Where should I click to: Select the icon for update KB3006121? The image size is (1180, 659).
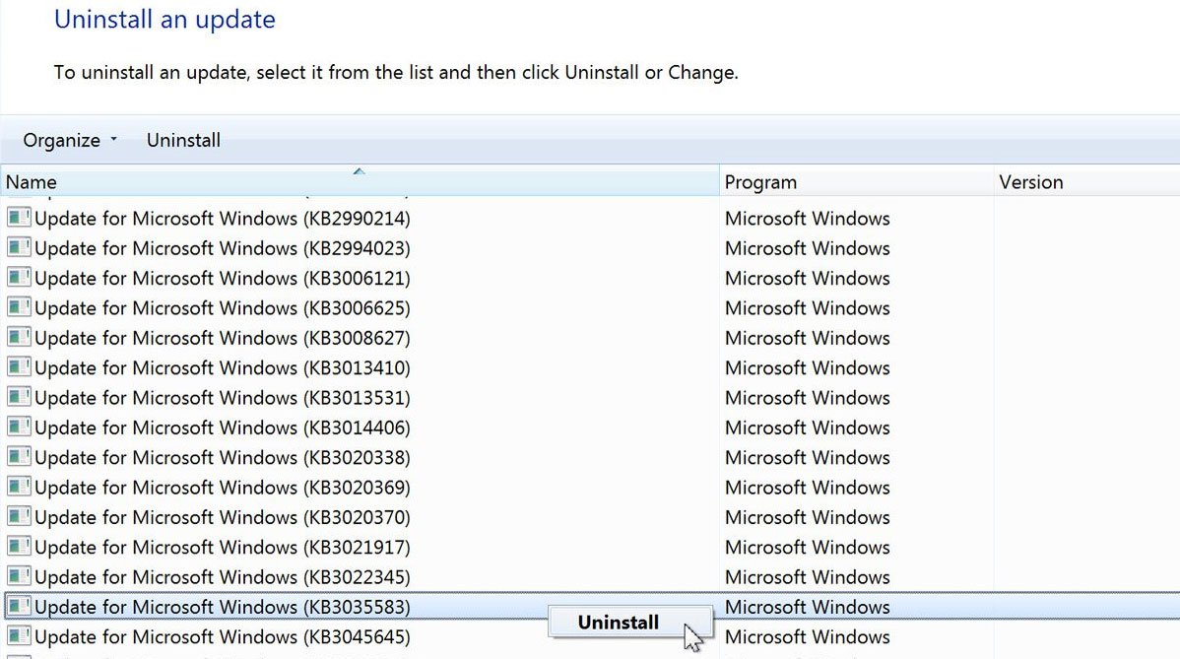(19, 278)
